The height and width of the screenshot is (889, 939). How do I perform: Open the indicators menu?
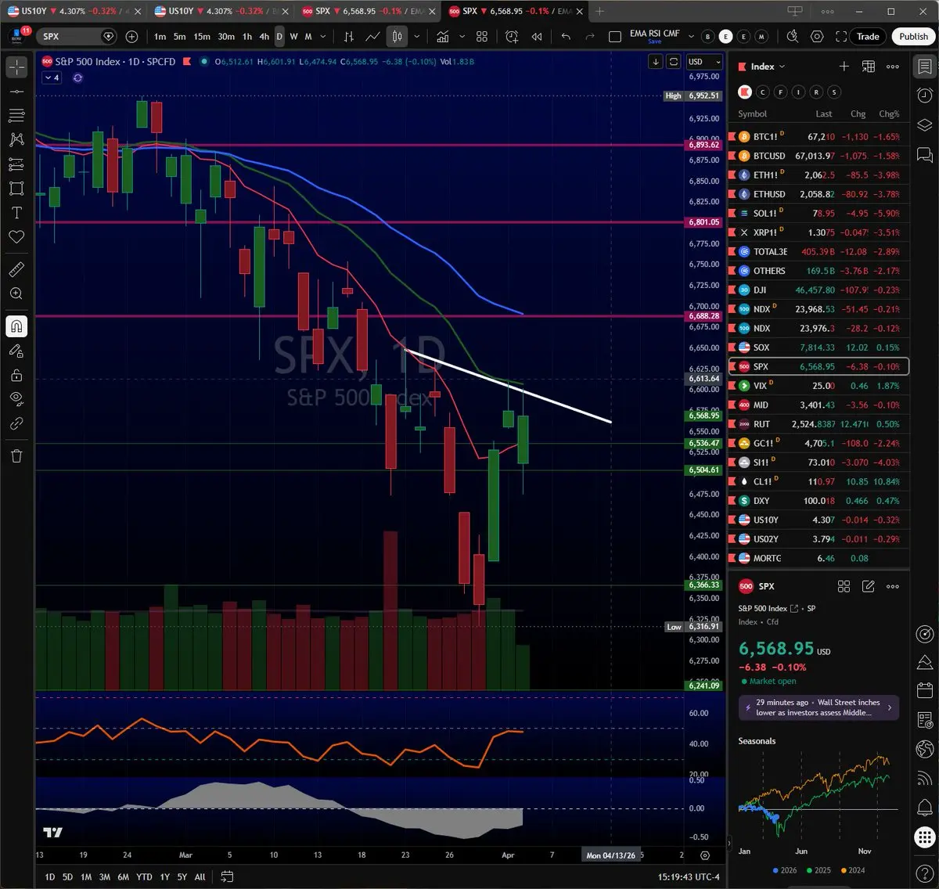click(443, 37)
